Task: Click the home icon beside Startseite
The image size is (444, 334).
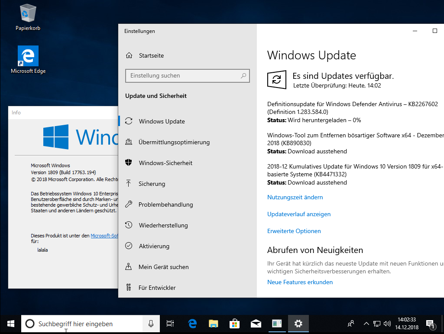Action: [129, 55]
